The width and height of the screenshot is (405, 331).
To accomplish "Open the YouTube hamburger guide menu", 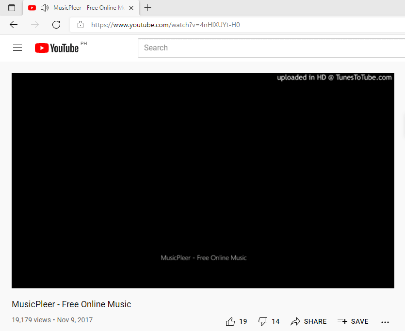I will (x=17, y=47).
